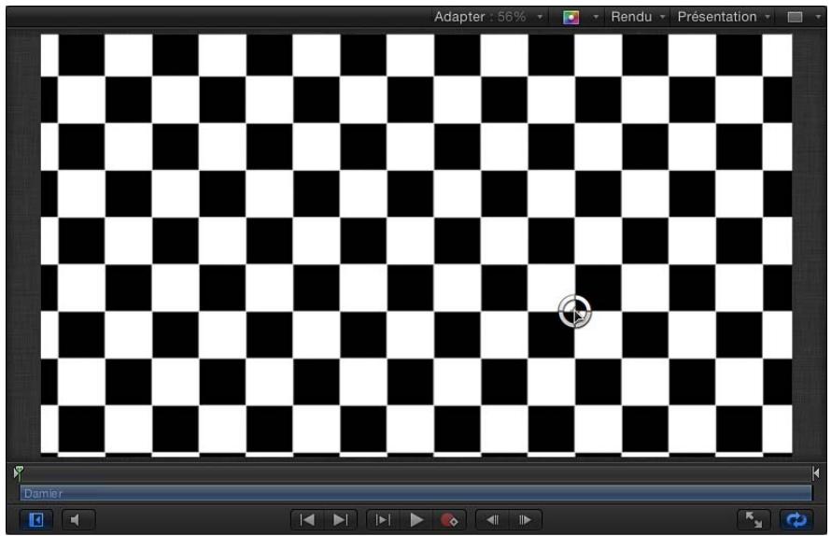This screenshot has height=536, width=831.
Task: Enter full screen player mode
Action: [x=754, y=519]
